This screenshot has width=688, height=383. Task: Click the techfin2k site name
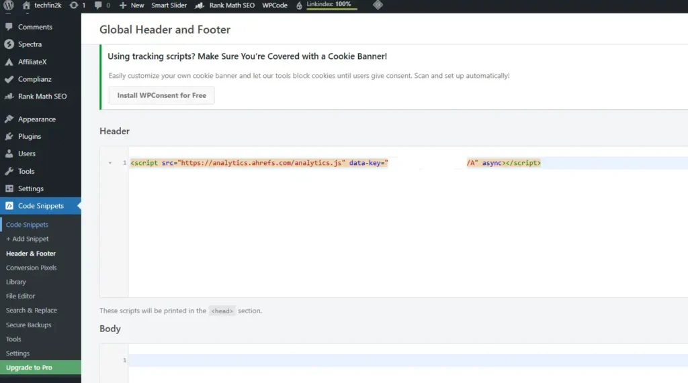coord(48,5)
